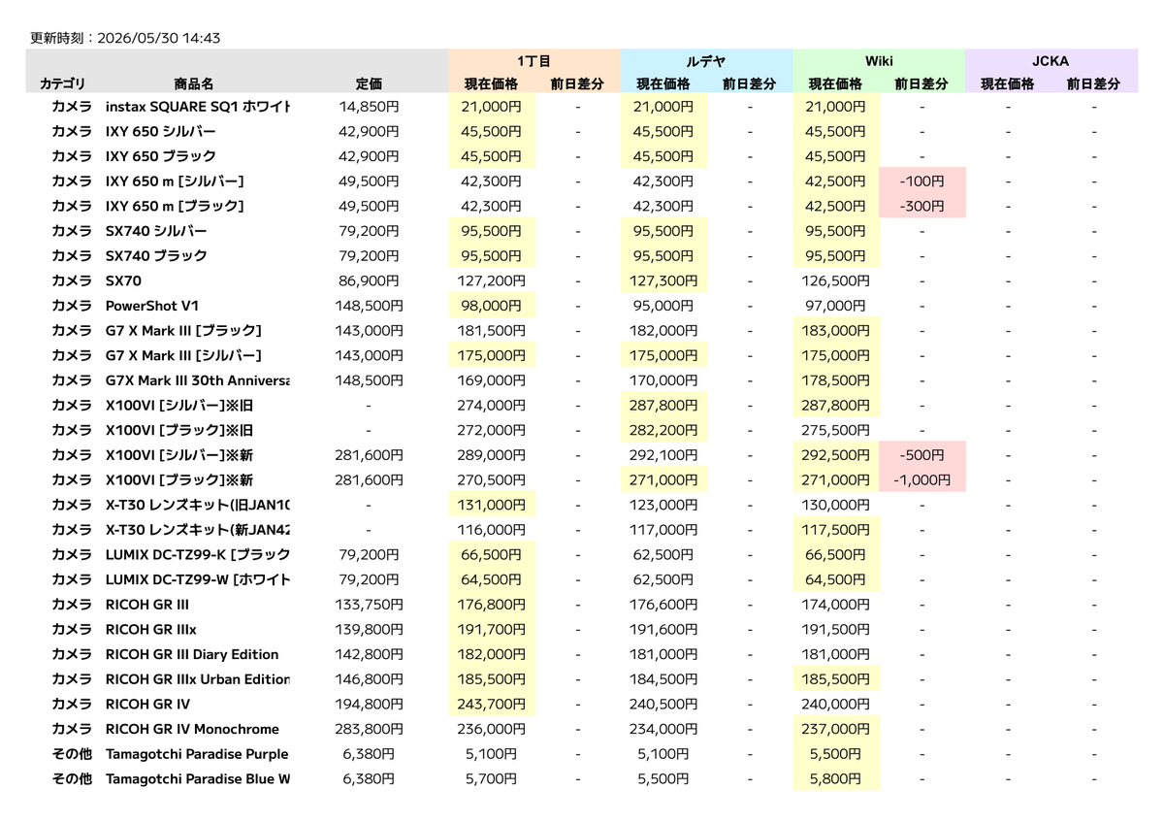Click the 86,900円 list price for SX70
Image resolution: width=1164 pixels, height=823 pixels.
click(370, 280)
